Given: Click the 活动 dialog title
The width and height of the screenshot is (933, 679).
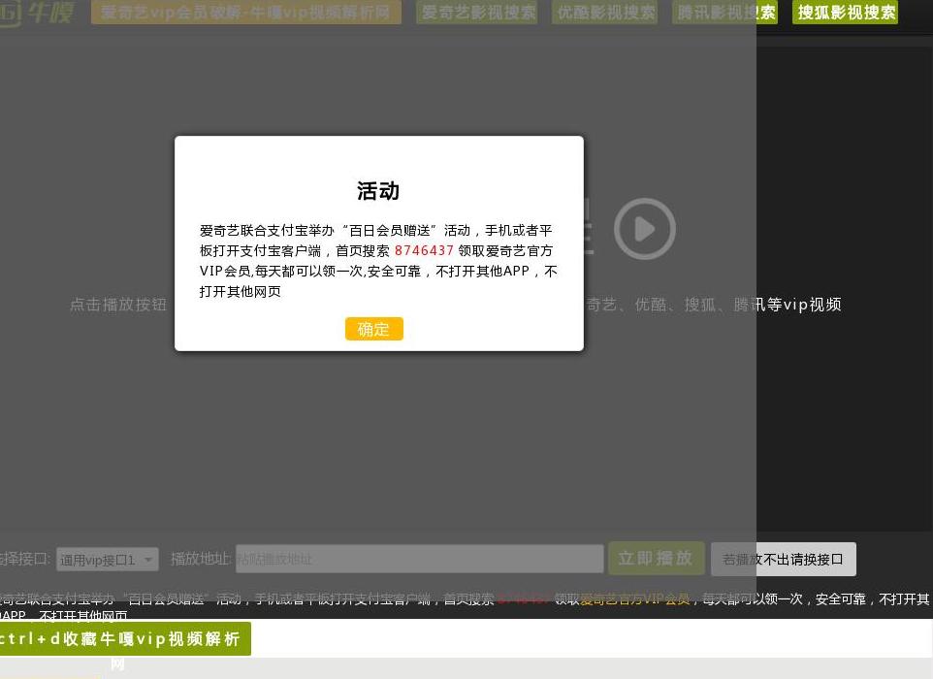Looking at the screenshot, I should (378, 191).
